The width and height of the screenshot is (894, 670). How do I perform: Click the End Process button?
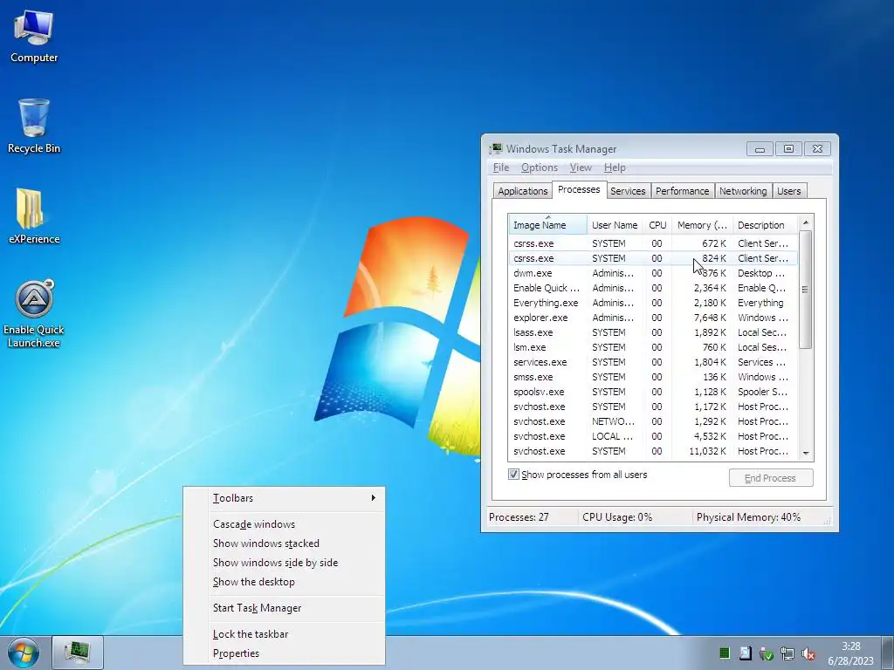[x=771, y=478]
